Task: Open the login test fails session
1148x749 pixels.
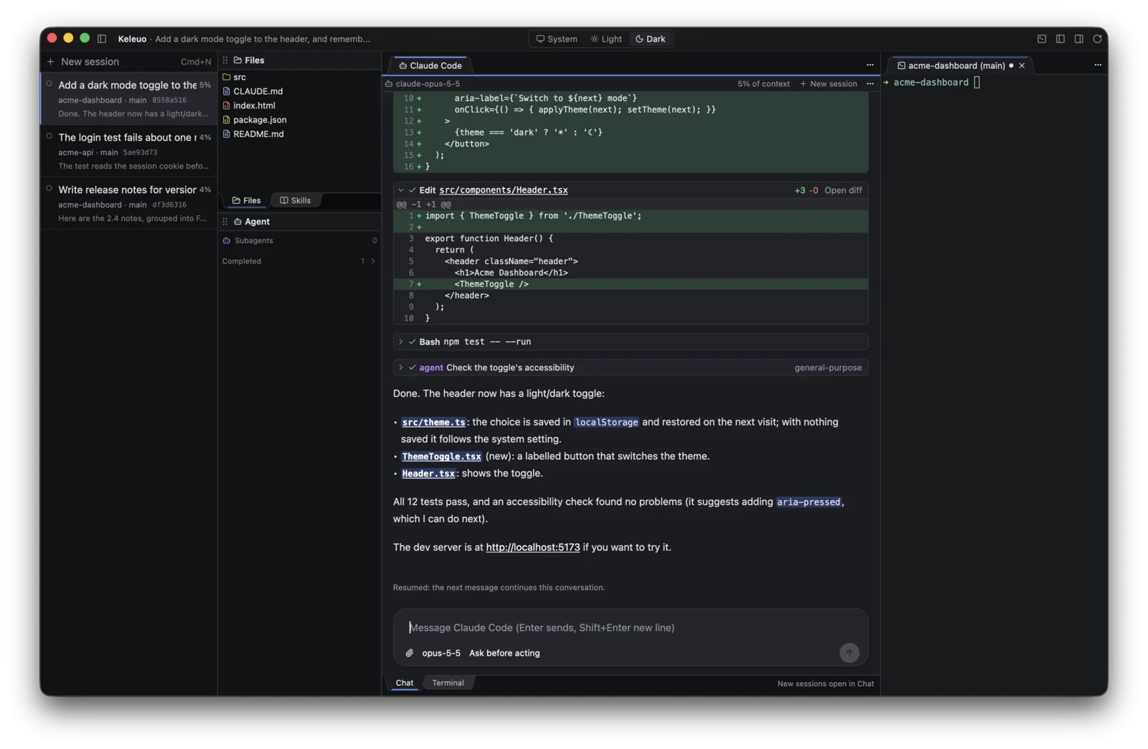Action: click(x=129, y=151)
